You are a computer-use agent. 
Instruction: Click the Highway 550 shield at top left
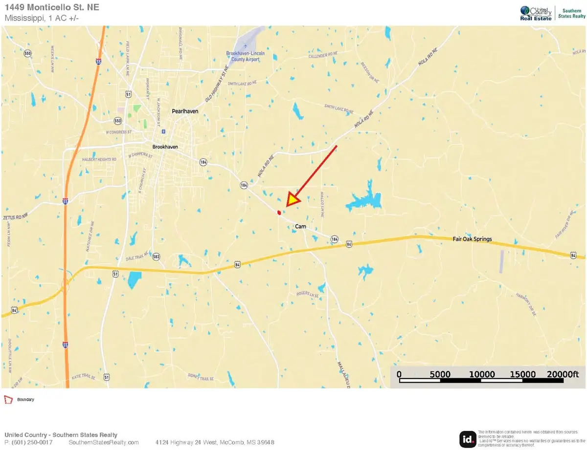pos(29,53)
